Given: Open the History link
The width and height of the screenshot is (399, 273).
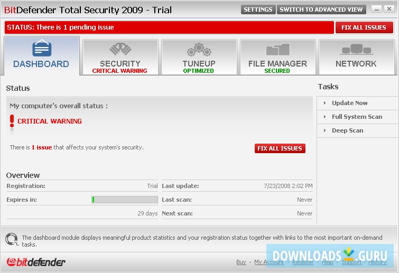Looking at the screenshot, I should click(x=378, y=262).
